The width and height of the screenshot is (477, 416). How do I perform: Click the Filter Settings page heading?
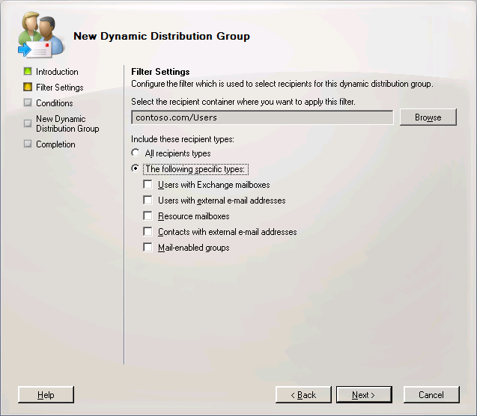tap(160, 72)
